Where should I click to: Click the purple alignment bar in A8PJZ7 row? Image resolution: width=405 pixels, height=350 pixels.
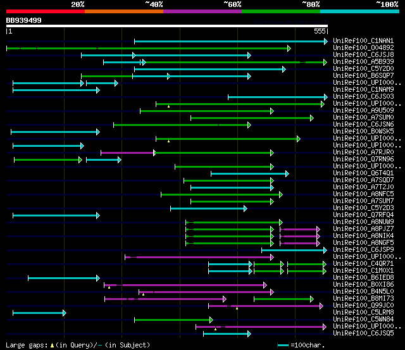300,230
